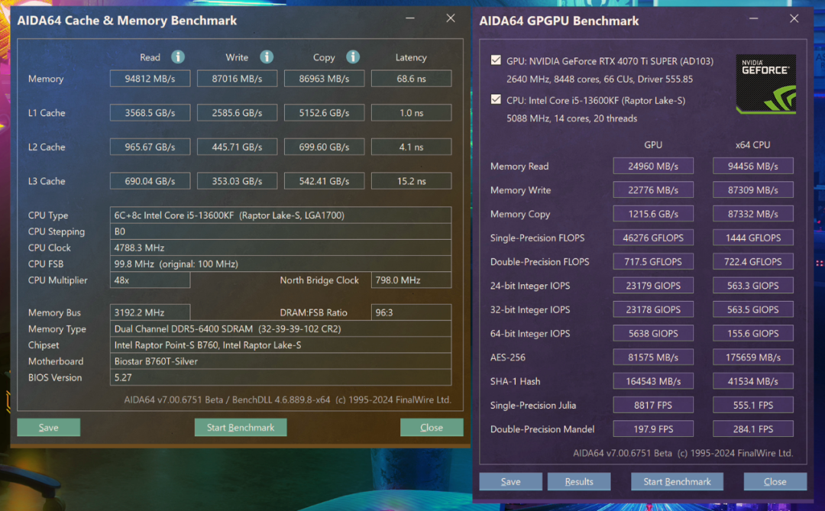Click L1 Cache Copy 5152.6 GB/s
825x511 pixels.
coord(324,112)
